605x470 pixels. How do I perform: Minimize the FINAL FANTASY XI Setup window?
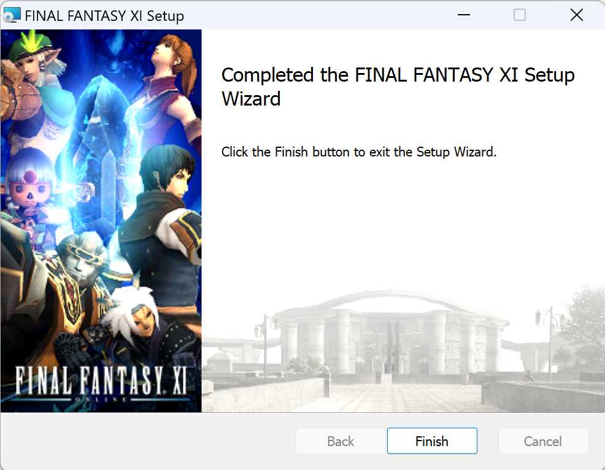click(463, 15)
